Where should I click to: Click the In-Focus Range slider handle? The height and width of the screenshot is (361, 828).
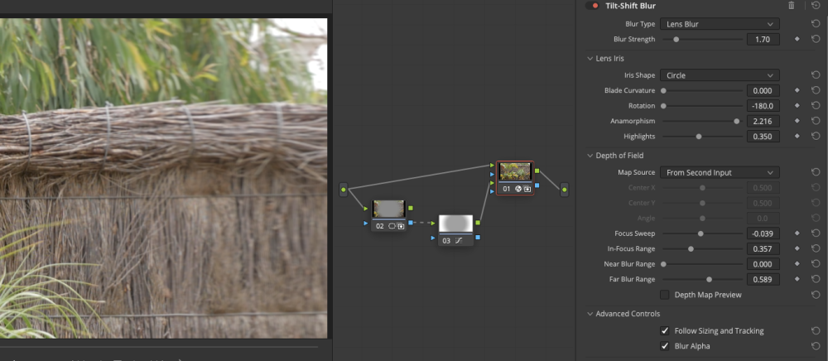(691, 249)
